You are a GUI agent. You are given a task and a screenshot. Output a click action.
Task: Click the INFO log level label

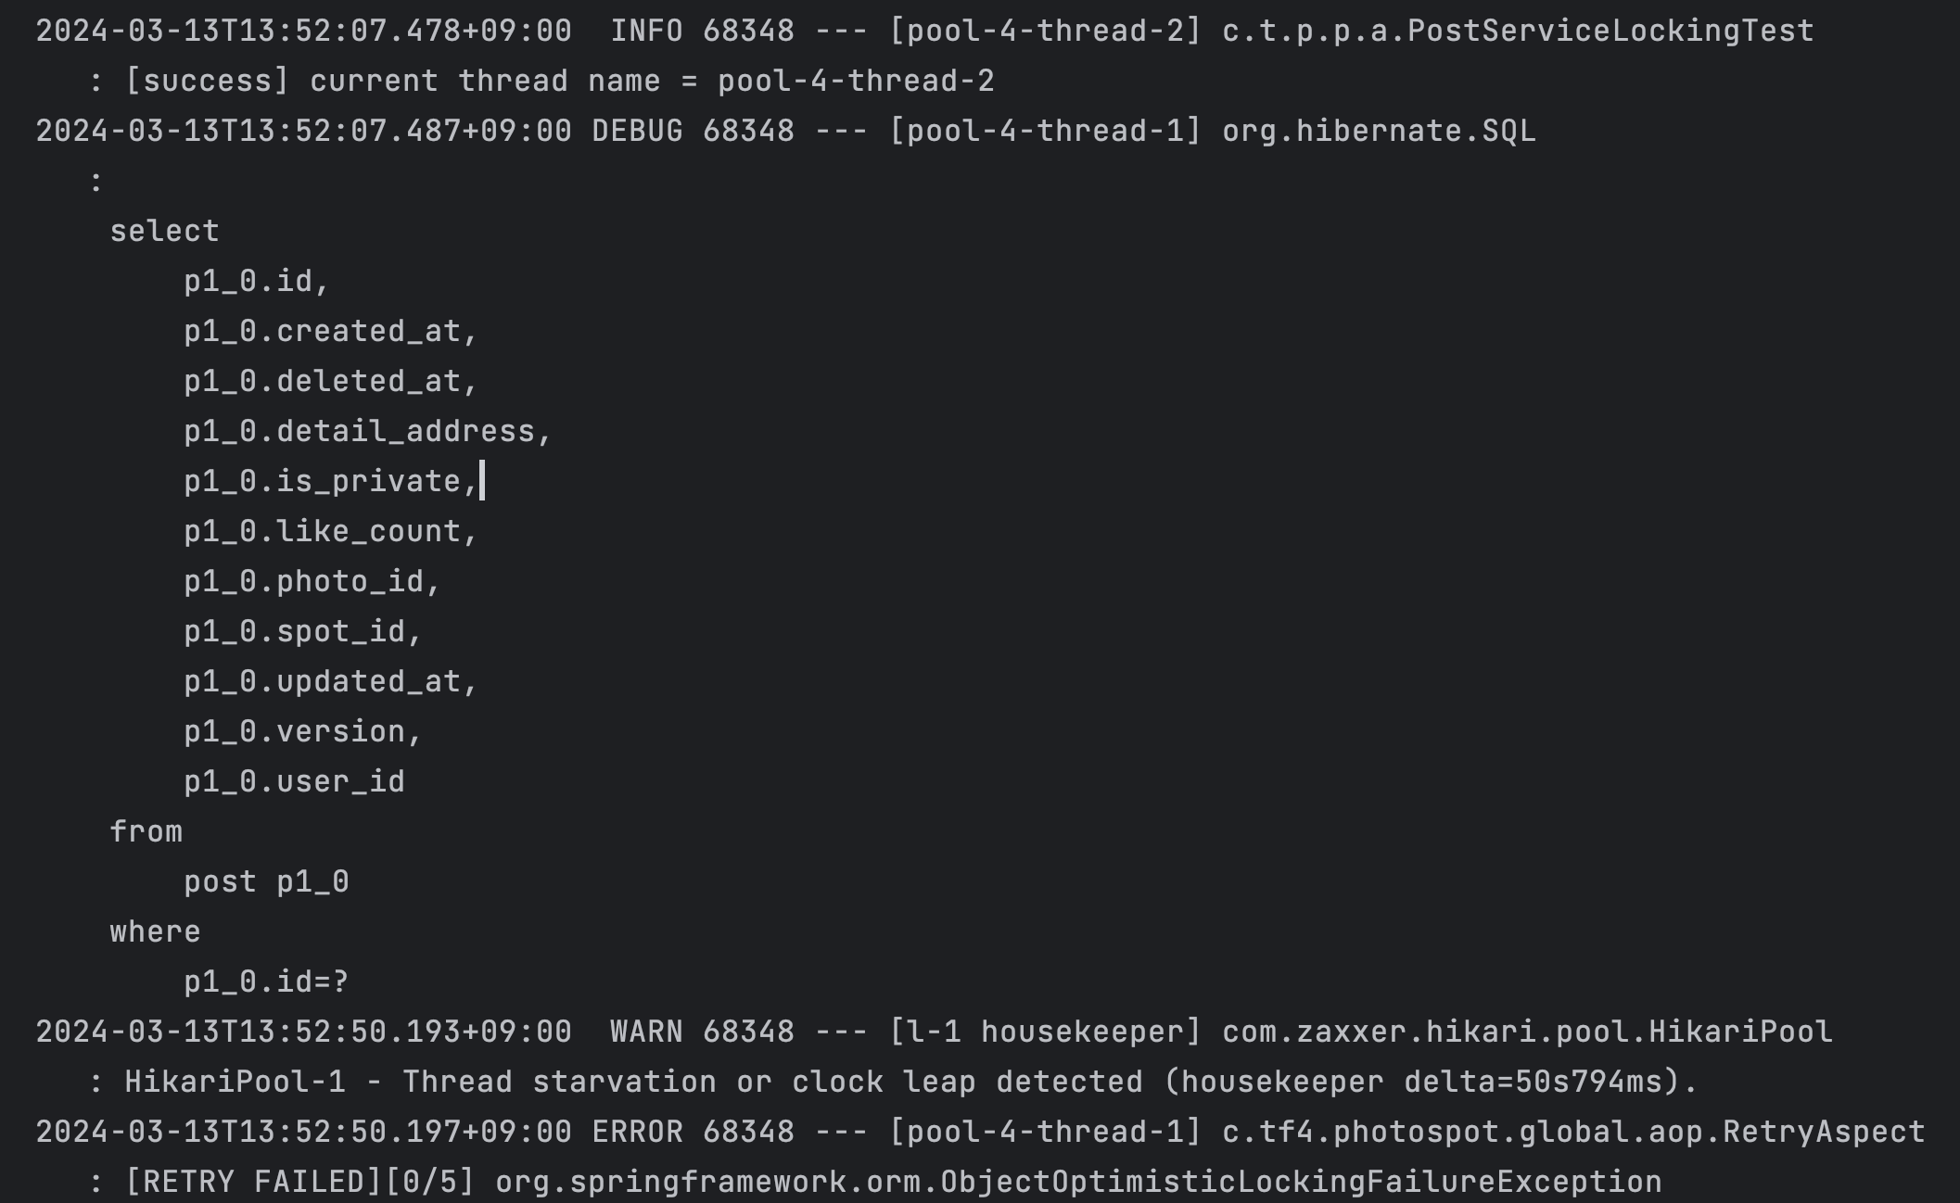click(646, 31)
